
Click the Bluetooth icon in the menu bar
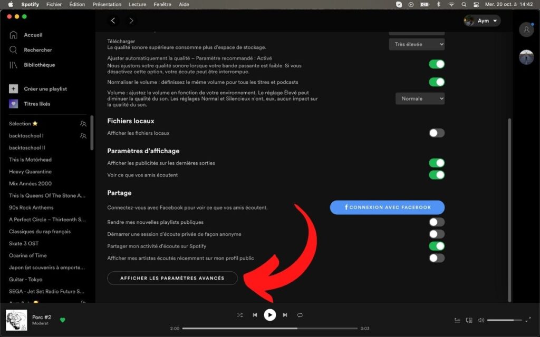438,4
